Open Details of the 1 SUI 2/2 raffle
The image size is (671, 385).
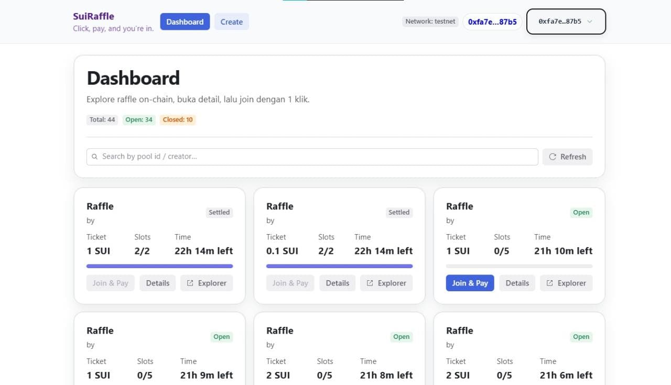[x=158, y=283]
